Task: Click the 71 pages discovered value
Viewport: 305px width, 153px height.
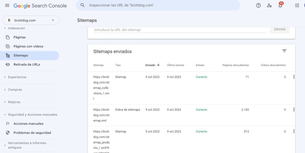Action: (x=247, y=77)
